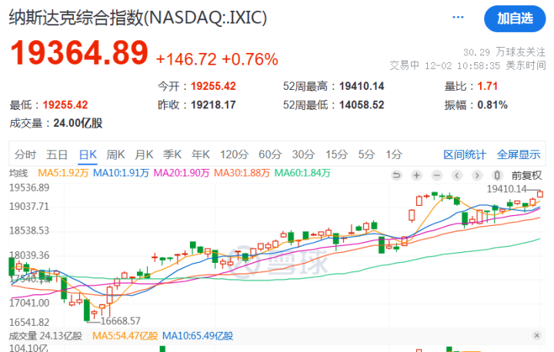This screenshot has height=352, width=554.
Task: Switch to the 周K weekly candlestick tab
Action: pos(115,154)
